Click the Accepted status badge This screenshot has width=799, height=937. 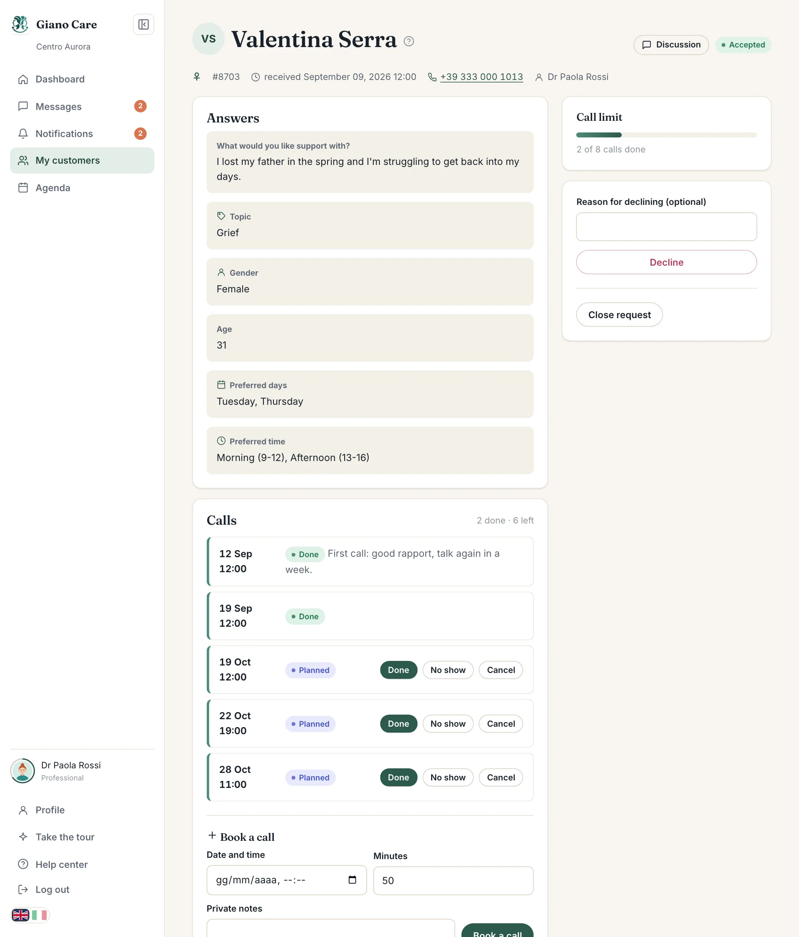click(743, 45)
